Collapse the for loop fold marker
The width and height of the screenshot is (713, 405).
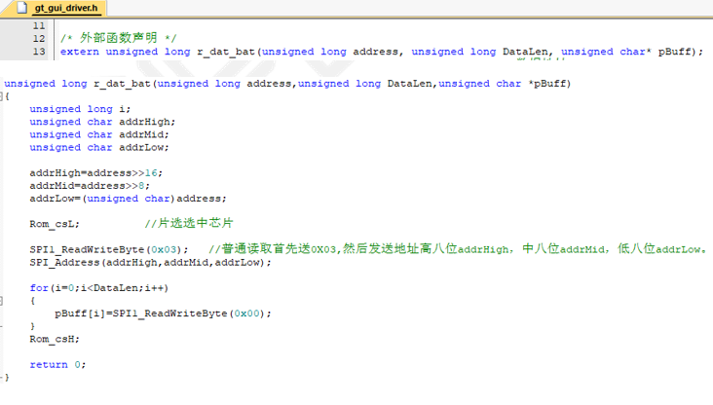point(1,301)
